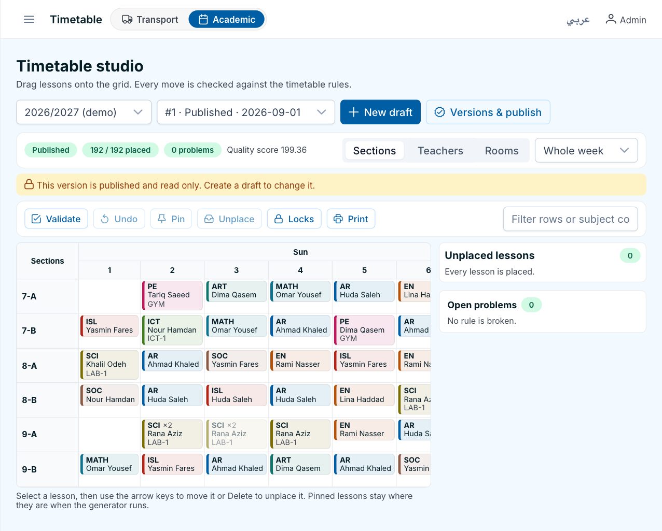Switch language to Arabic
Image resolution: width=662 pixels, height=531 pixels.
[x=578, y=20]
